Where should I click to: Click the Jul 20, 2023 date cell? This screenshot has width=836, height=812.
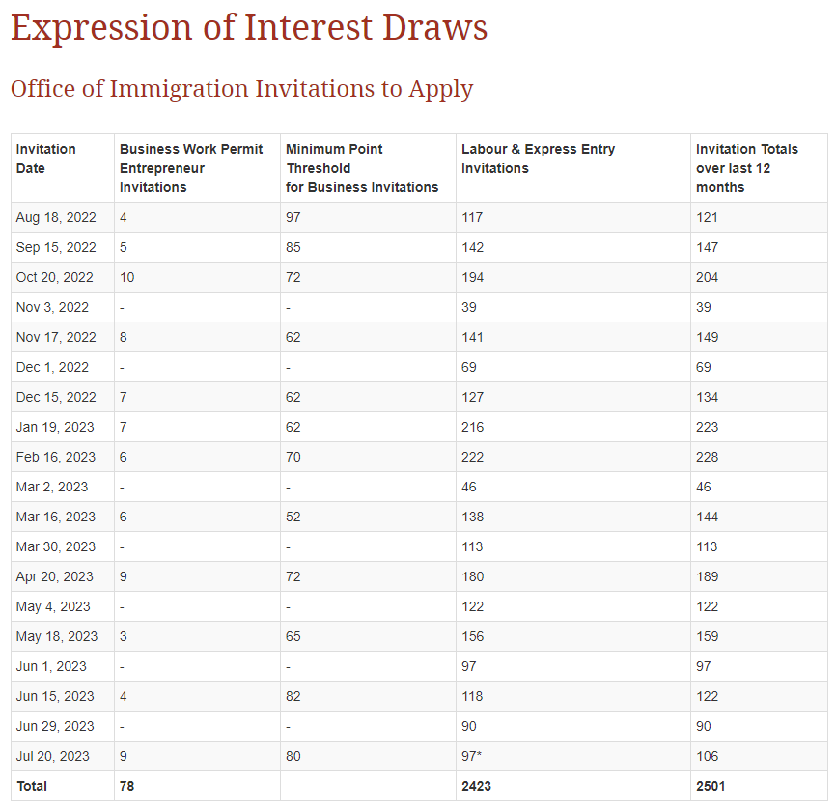click(x=53, y=756)
